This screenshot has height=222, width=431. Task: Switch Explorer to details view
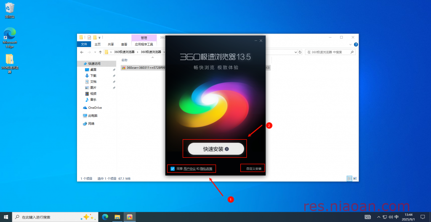click(x=349, y=178)
